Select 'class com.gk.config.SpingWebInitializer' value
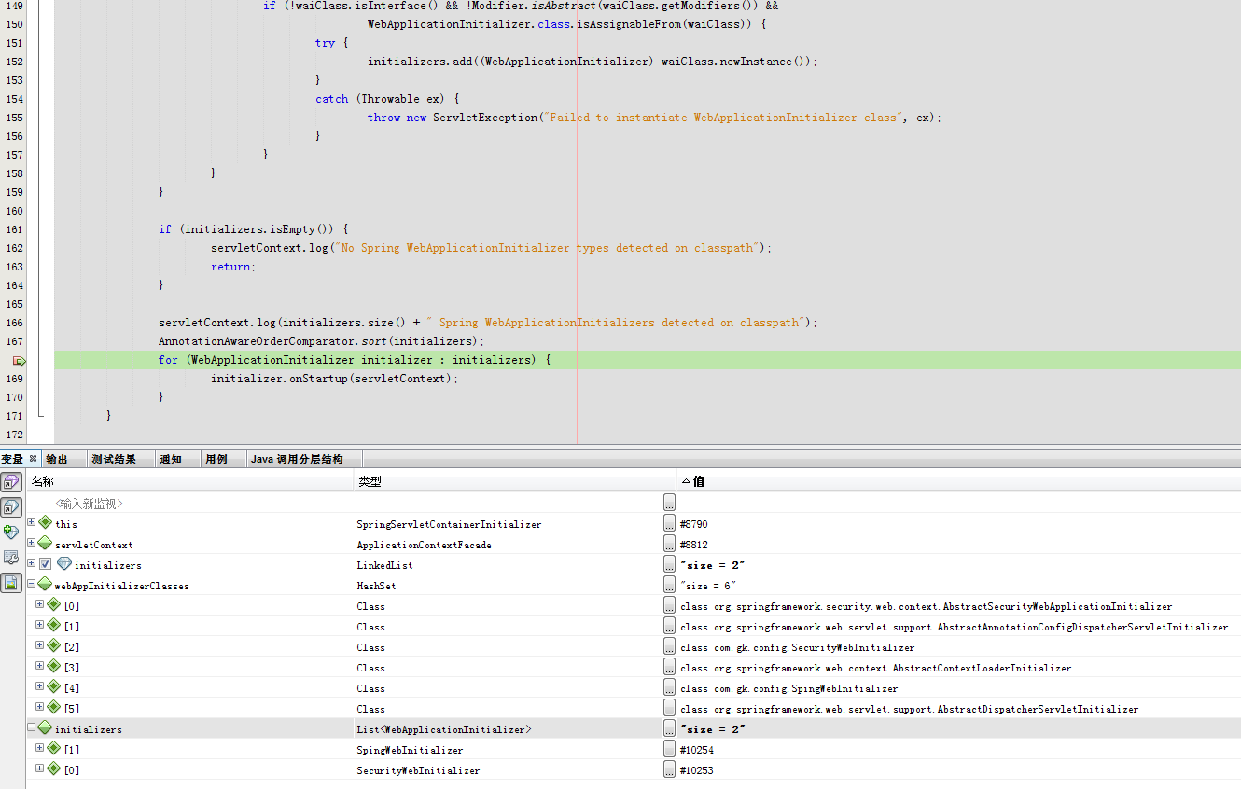This screenshot has height=789, width=1241. 789,688
